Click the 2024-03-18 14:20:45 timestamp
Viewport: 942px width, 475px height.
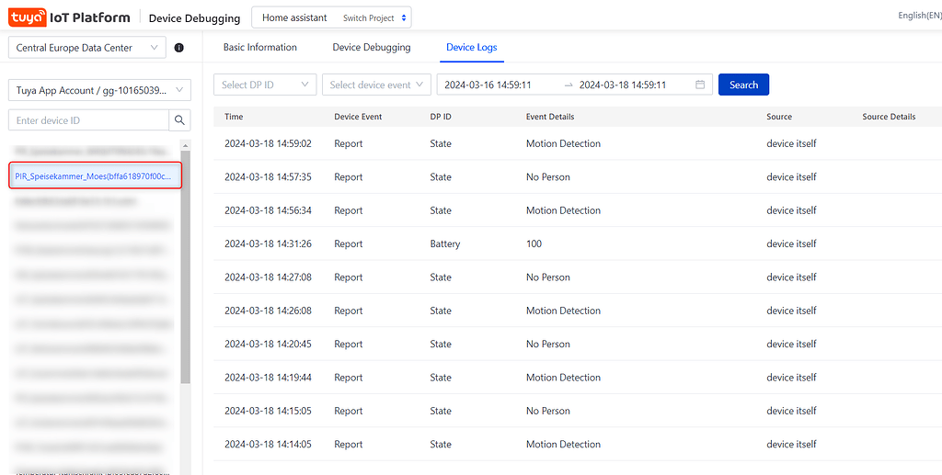coord(268,344)
